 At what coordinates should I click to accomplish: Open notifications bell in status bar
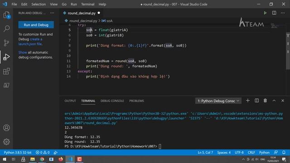(284, 153)
